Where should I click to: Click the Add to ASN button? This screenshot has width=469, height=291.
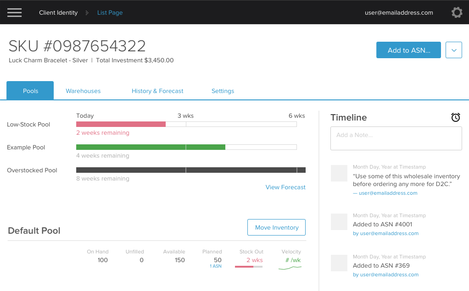[x=408, y=50]
